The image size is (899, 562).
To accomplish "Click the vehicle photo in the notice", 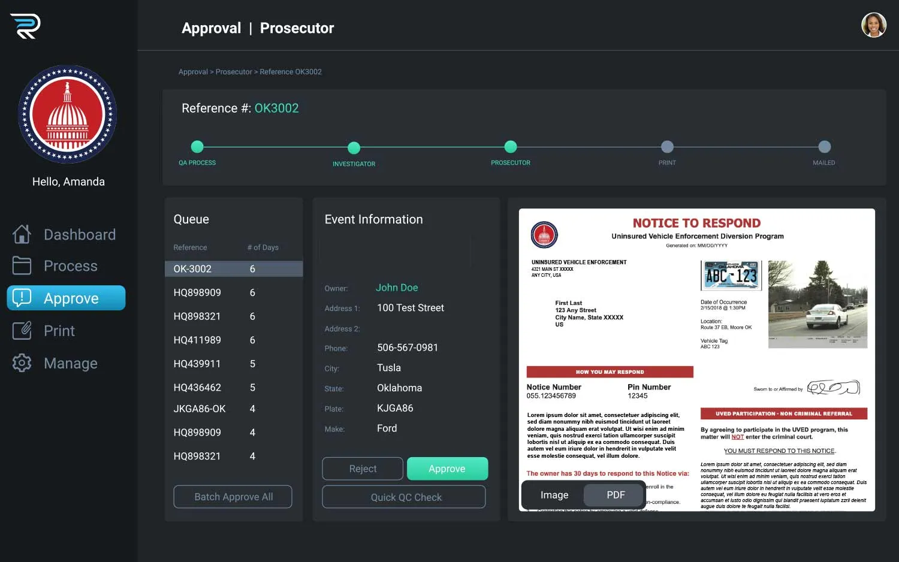I will click(x=817, y=304).
